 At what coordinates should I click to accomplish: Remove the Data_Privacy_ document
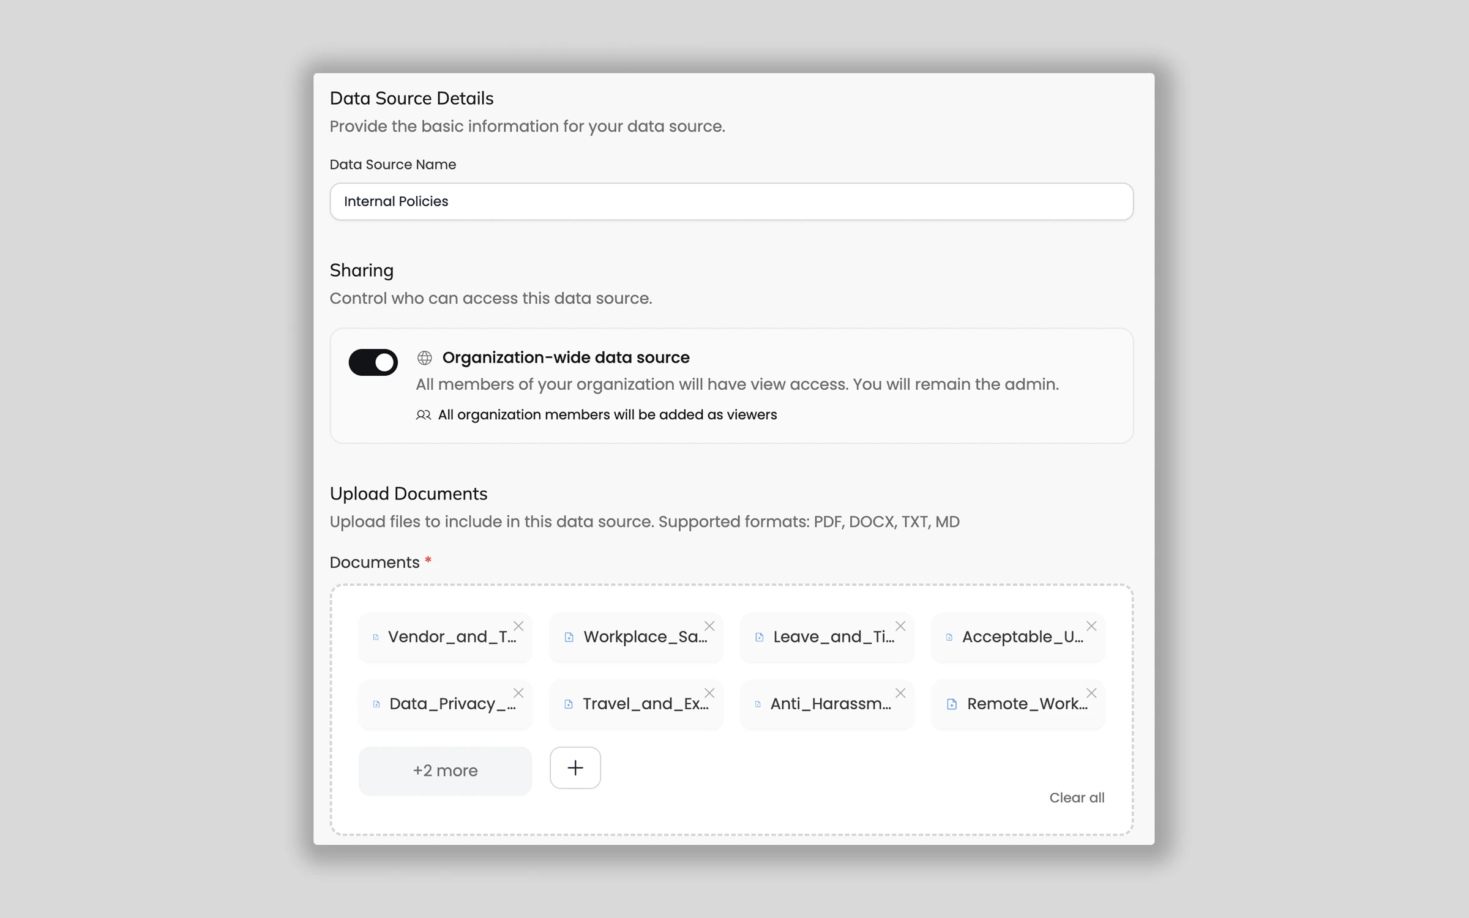518,693
